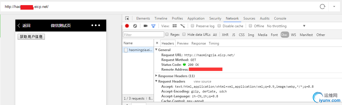
Task: Open the No throttling dropdown
Action: (286, 26)
